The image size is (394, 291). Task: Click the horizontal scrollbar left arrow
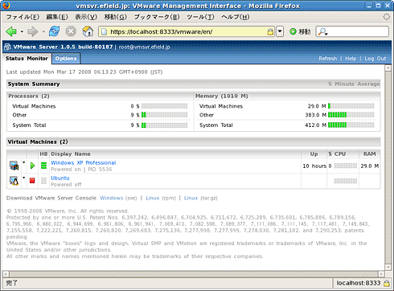6,274
